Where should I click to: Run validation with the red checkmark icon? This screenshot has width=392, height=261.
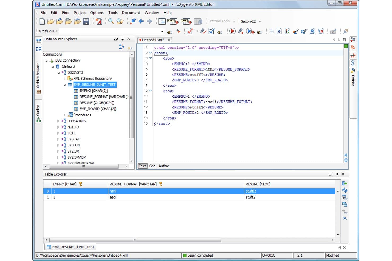190,31
